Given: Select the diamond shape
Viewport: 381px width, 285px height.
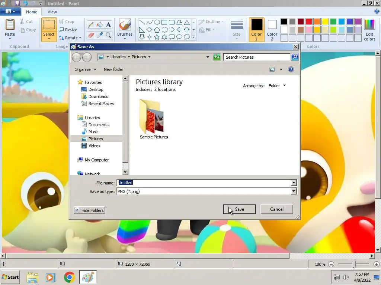Looking at the screenshot, I should coord(150,30).
